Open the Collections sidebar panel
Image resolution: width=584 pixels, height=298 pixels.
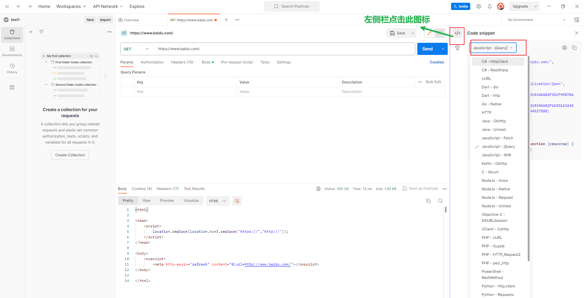pos(12,35)
